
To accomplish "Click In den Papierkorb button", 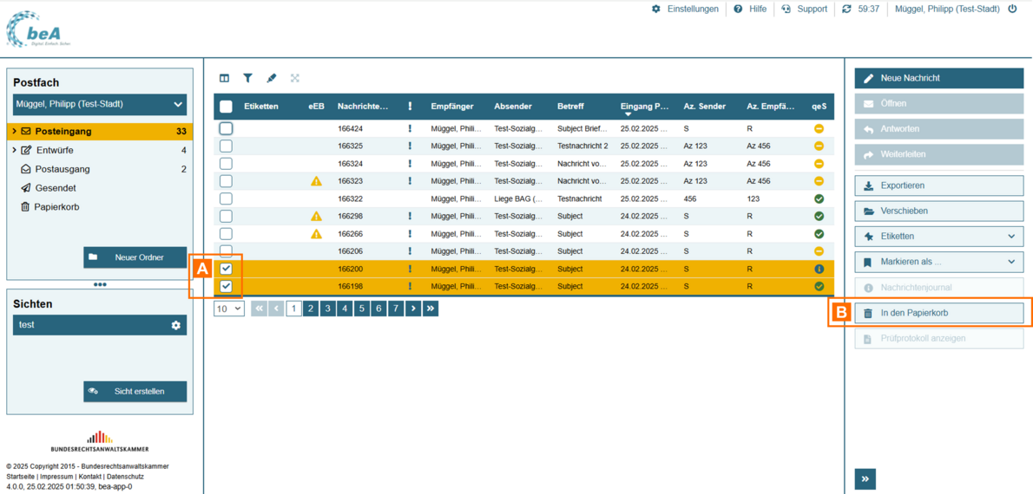I will coord(938,314).
